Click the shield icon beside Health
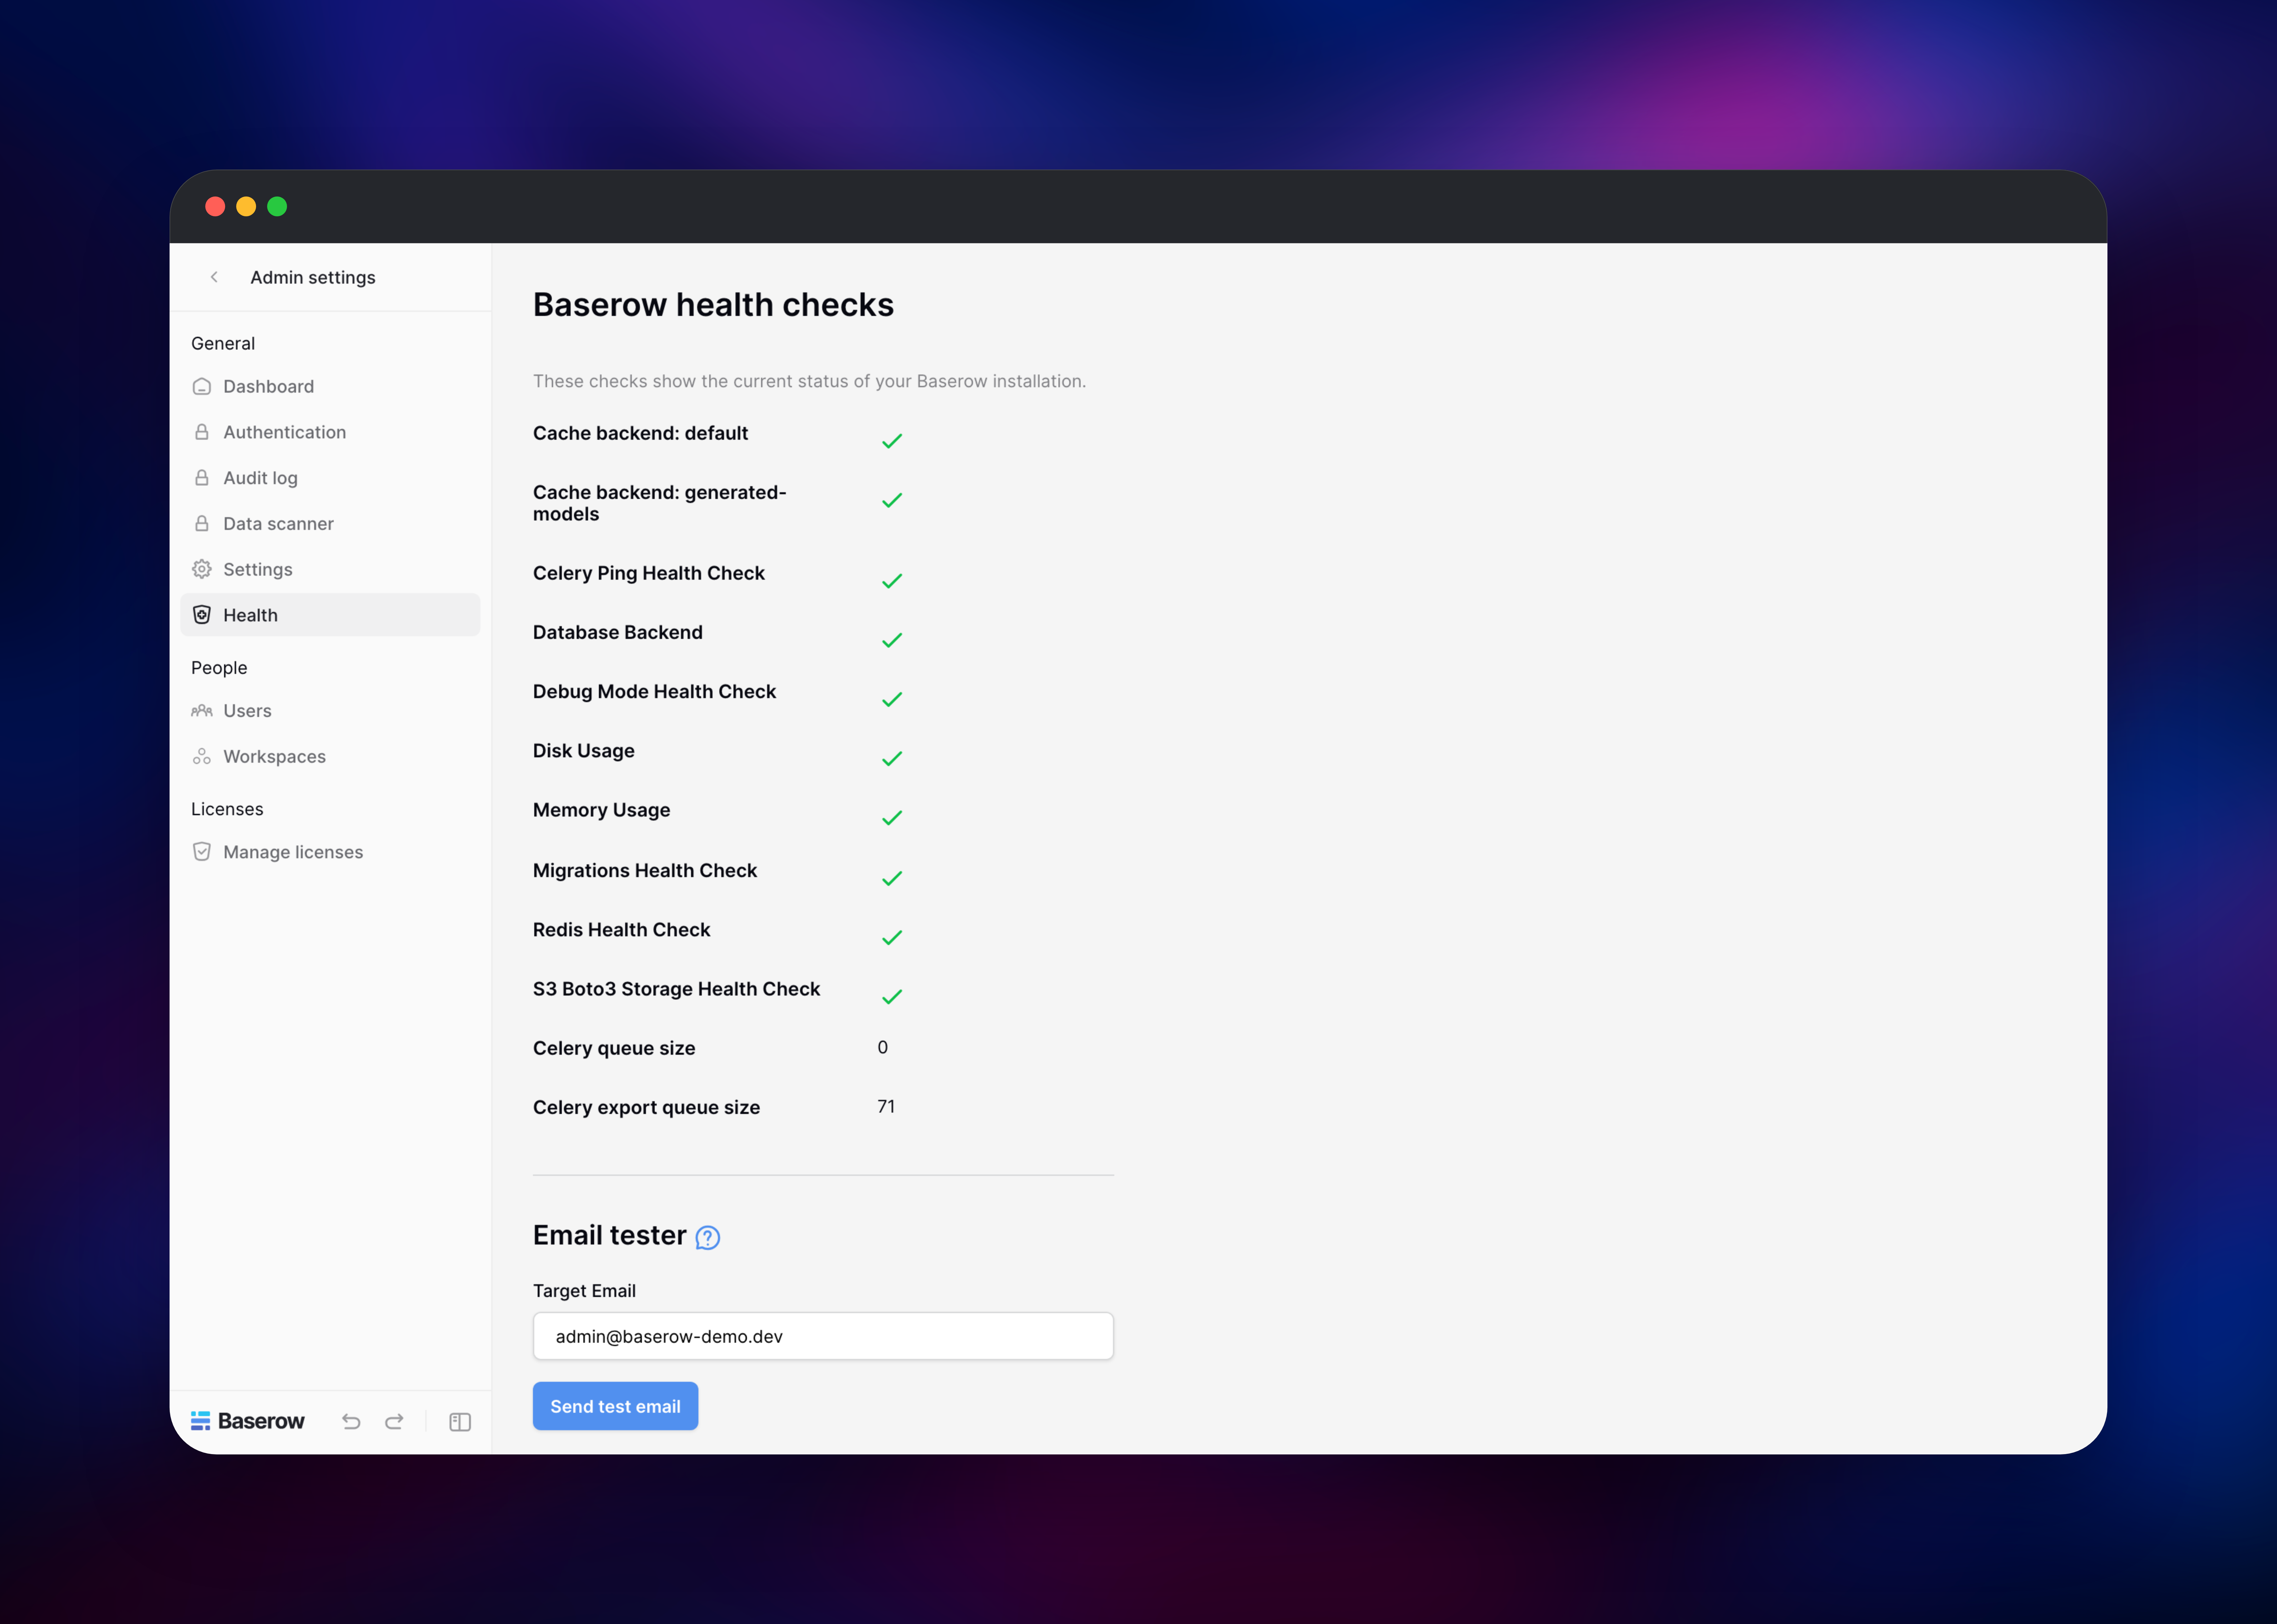This screenshot has width=2277, height=1624. coord(202,615)
